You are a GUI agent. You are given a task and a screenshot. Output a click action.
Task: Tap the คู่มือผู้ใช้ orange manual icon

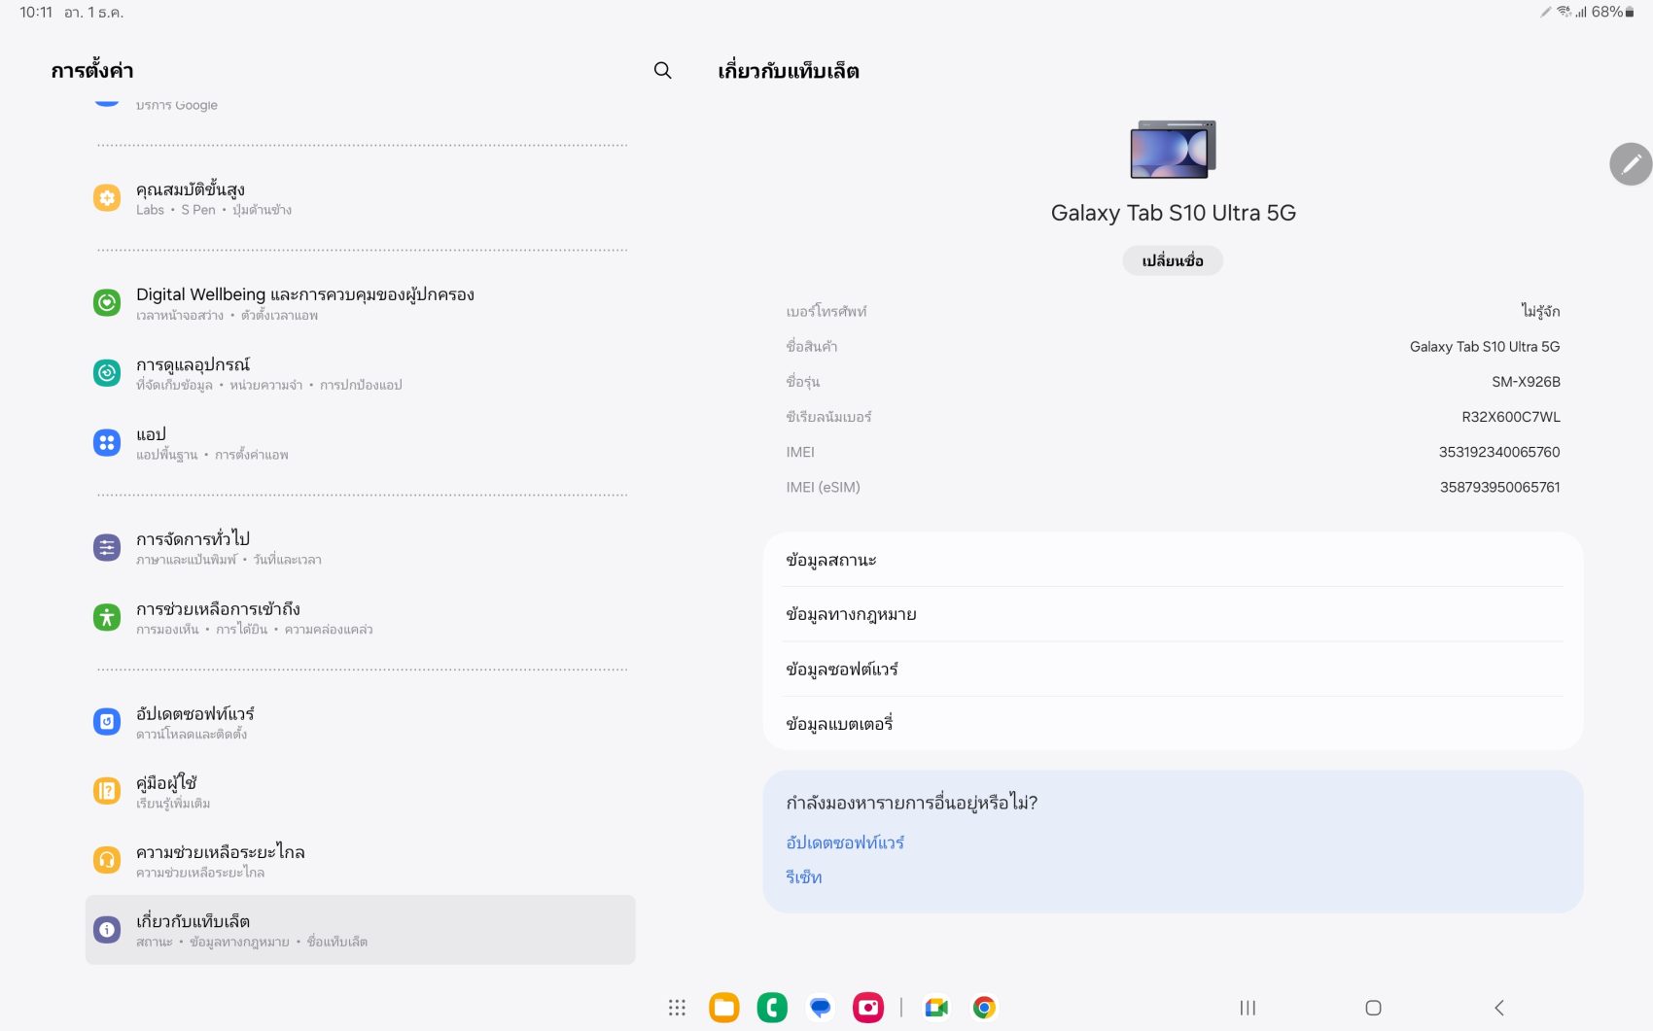(x=107, y=791)
